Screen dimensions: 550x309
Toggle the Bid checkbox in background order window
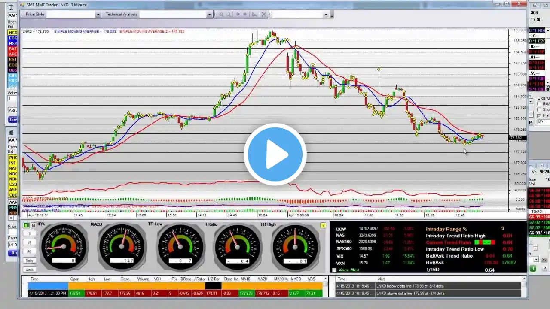coord(540,104)
